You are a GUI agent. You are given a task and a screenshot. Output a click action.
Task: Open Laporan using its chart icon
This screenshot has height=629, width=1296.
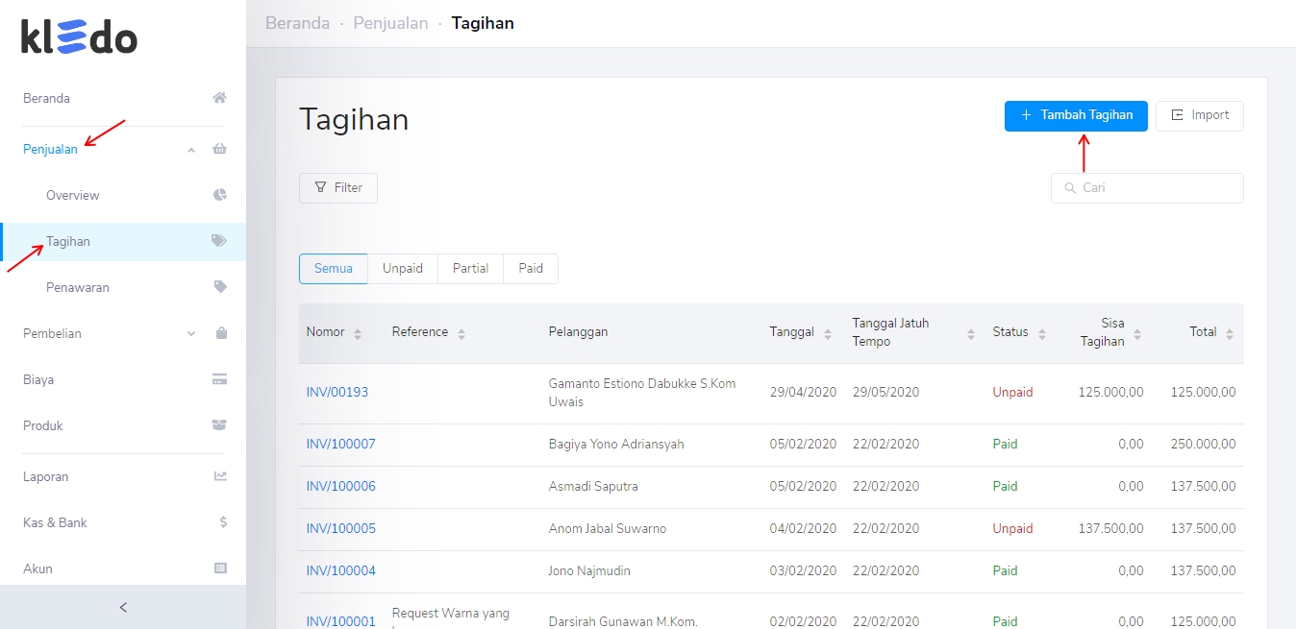click(219, 475)
